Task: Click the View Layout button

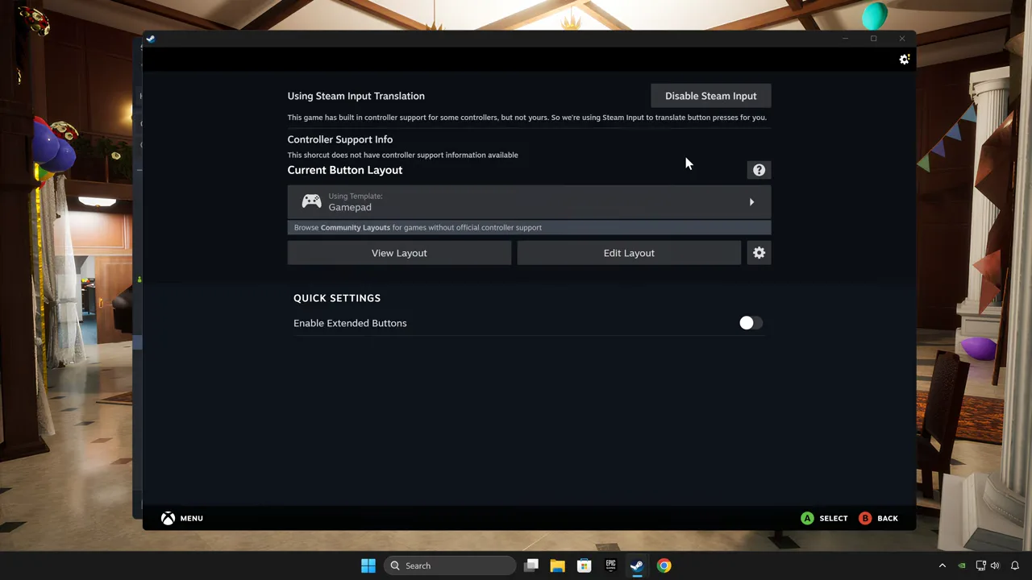Action: [399, 253]
